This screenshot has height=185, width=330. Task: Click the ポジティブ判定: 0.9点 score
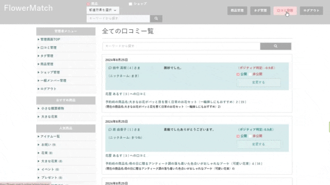pos(256,129)
